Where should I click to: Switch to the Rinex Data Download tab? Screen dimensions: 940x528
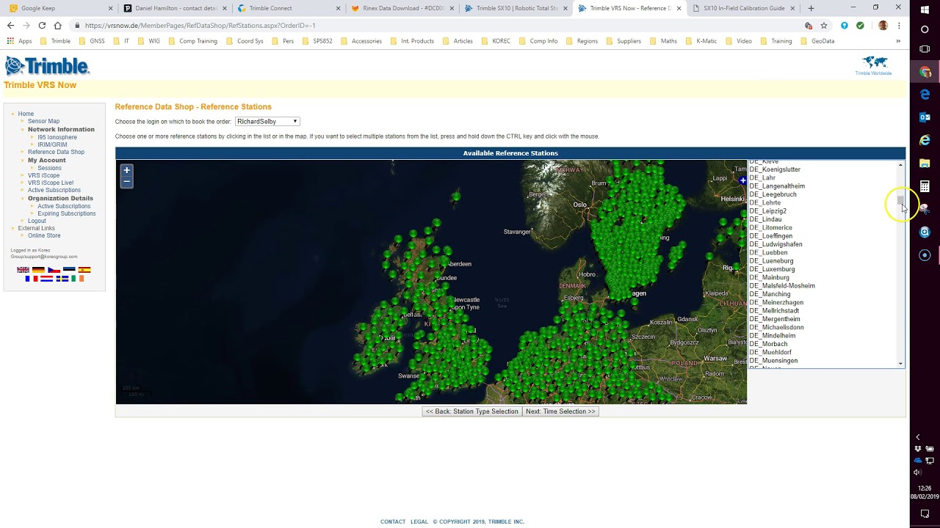pyautogui.click(x=402, y=8)
